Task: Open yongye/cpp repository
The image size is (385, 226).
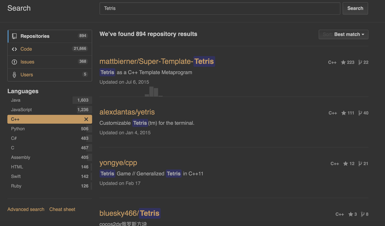Action: (118, 163)
